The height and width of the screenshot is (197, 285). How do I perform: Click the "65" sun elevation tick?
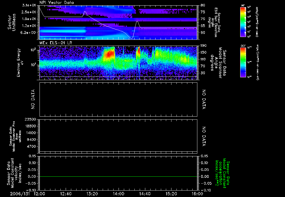pyautogui.click(x=203, y=26)
